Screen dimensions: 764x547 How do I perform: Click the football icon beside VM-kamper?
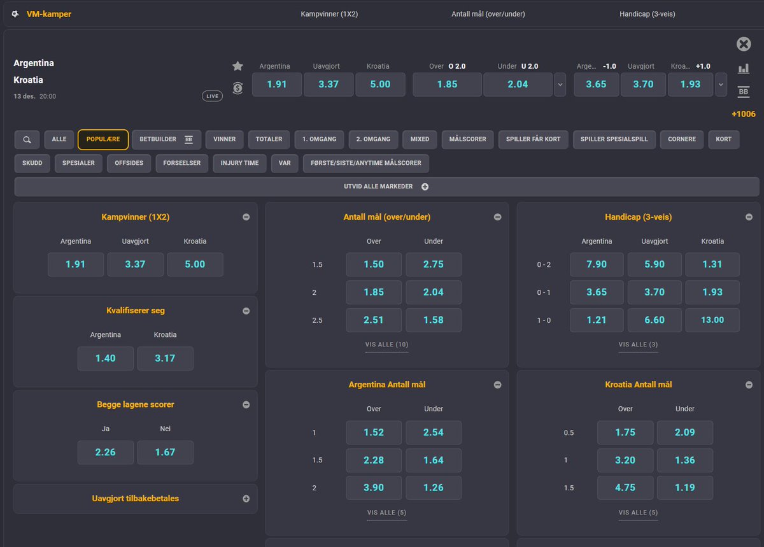pos(15,13)
